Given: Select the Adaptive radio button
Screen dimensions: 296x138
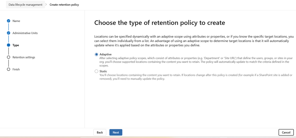Looking at the screenshot, I should coord(97,54).
